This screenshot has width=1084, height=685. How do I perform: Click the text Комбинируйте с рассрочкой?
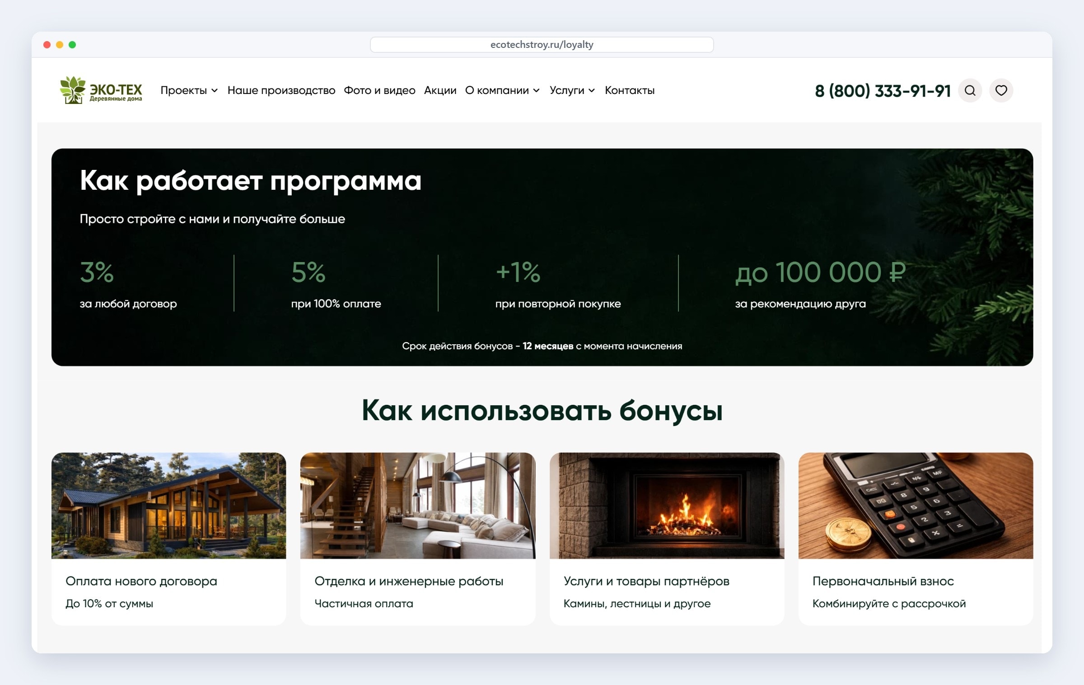(x=889, y=604)
